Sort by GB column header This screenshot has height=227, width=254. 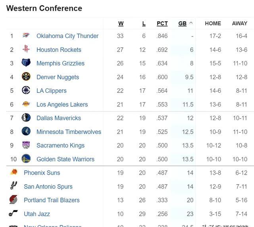[x=182, y=24]
